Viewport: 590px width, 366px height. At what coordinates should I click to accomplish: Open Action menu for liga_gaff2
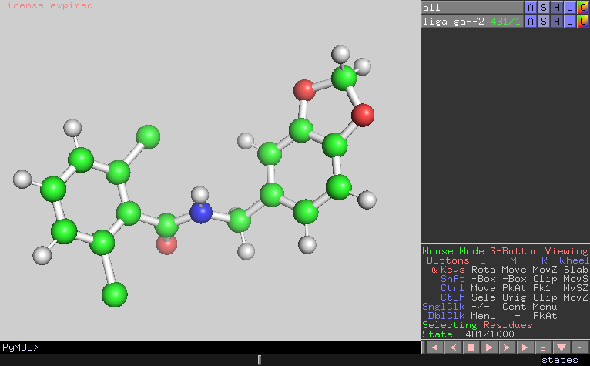click(x=530, y=22)
